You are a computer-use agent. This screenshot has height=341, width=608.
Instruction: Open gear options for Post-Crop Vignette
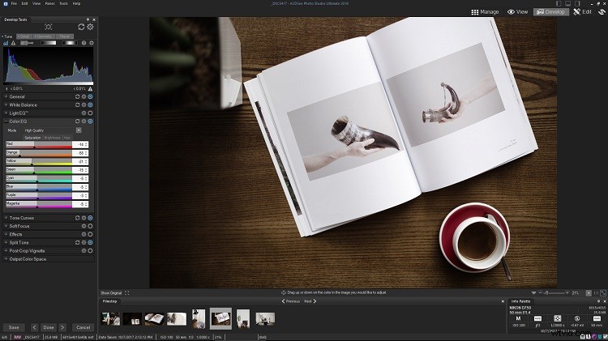(83, 251)
